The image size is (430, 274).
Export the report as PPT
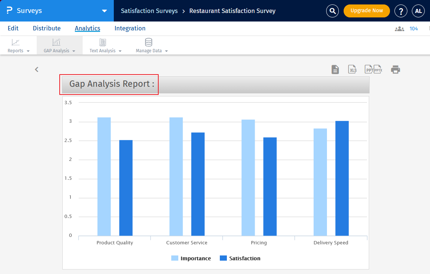(x=369, y=69)
